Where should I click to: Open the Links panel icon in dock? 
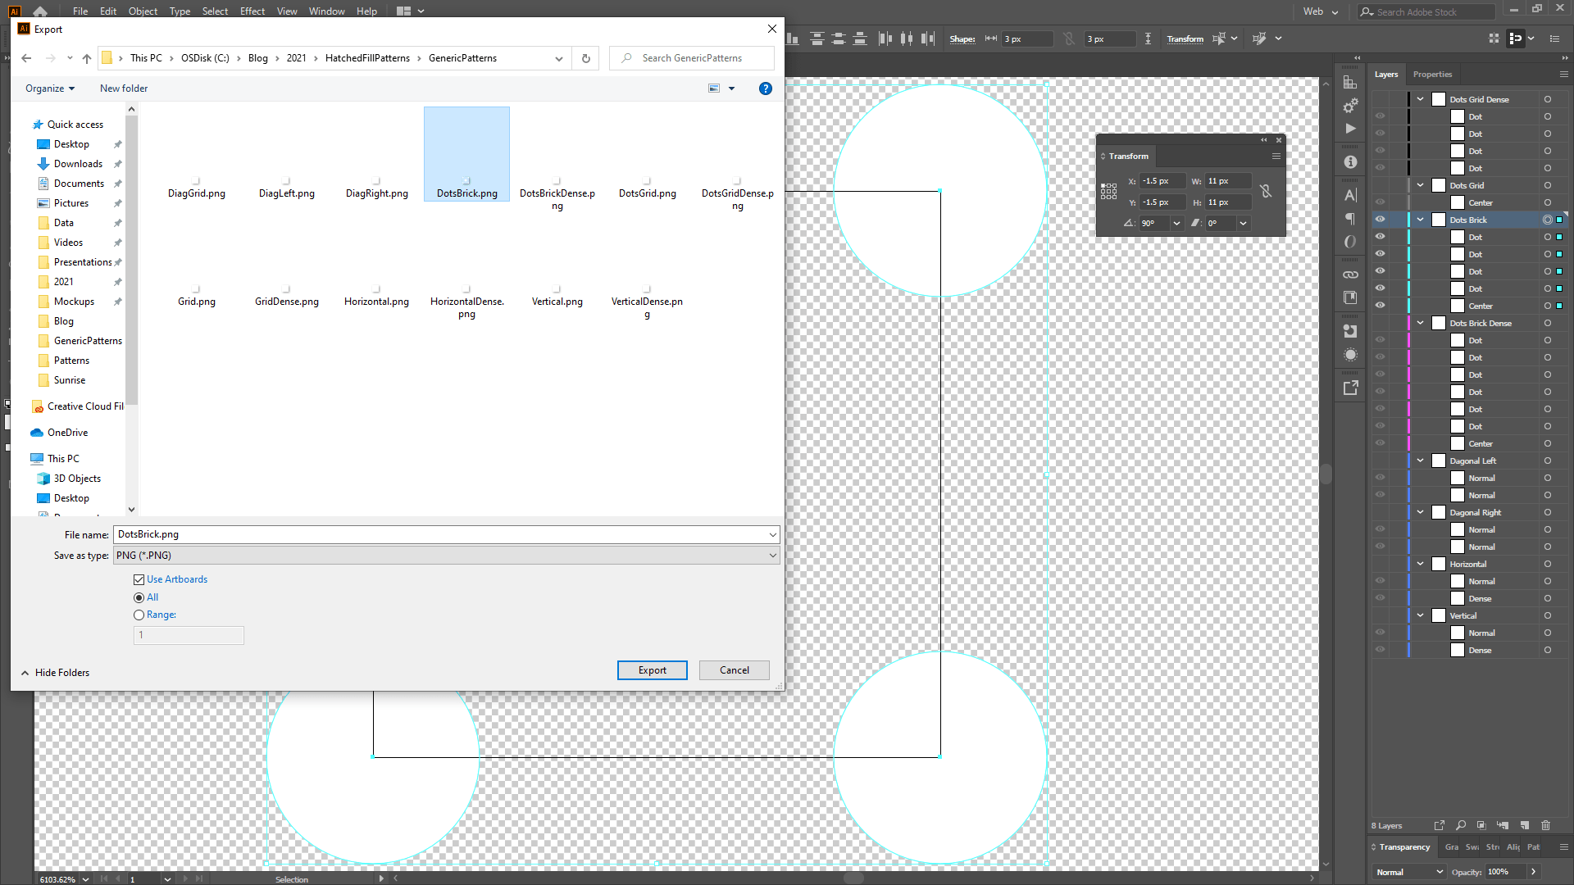(x=1350, y=275)
